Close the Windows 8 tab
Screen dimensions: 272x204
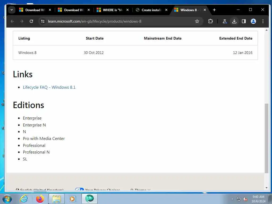click(x=205, y=10)
